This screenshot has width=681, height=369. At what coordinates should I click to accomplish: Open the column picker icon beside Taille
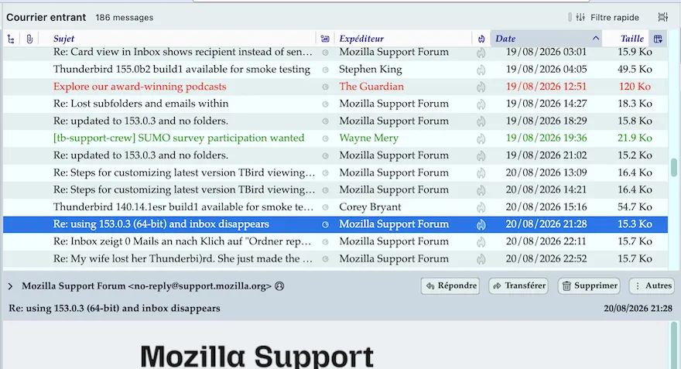pyautogui.click(x=658, y=39)
